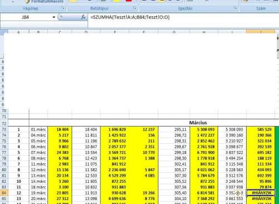Select the date cell 01.márc

click(x=39, y=129)
